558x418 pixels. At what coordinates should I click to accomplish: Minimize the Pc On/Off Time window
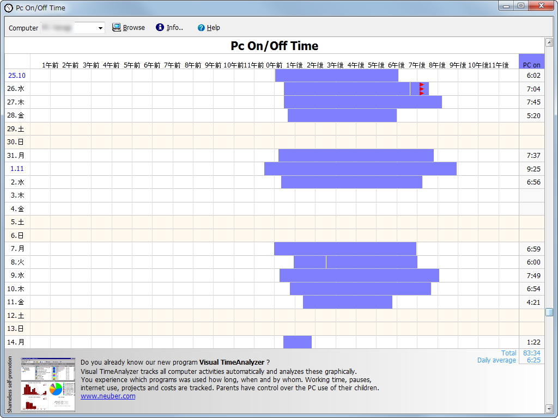pos(506,6)
